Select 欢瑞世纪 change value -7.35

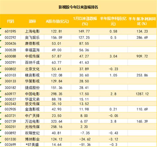(x=85, y=133)
